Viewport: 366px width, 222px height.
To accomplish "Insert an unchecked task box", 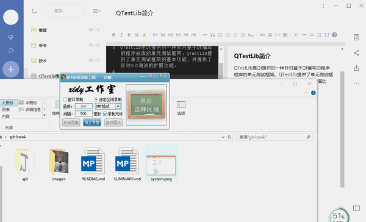I will (235, 35).
